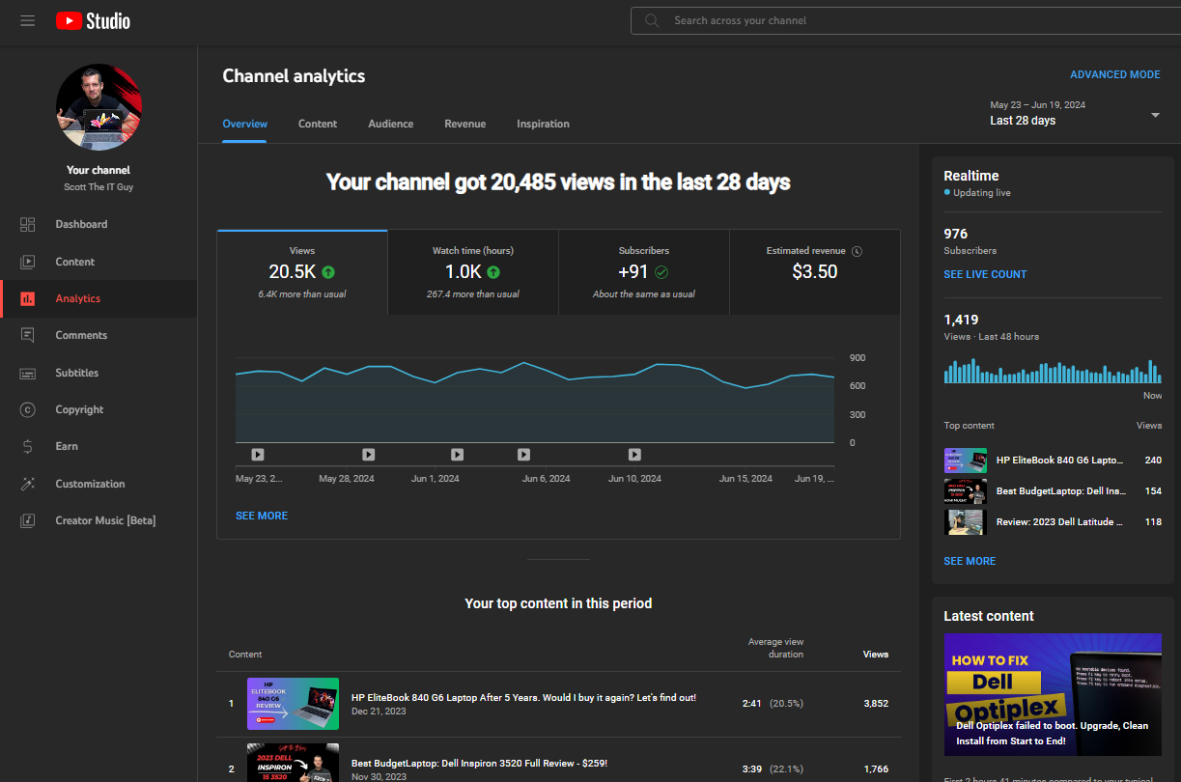The image size is (1181, 782).
Task: Click the Analytics sidebar icon
Action: coord(28,298)
